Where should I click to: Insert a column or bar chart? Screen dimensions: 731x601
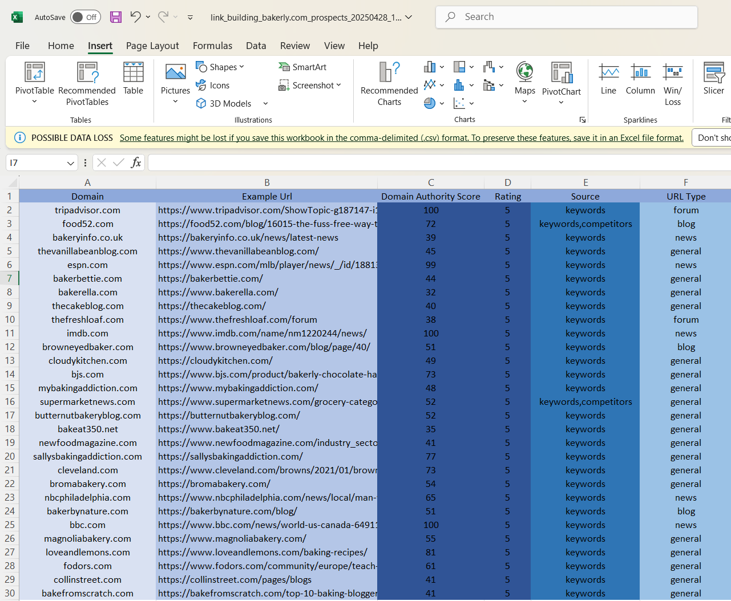point(434,67)
